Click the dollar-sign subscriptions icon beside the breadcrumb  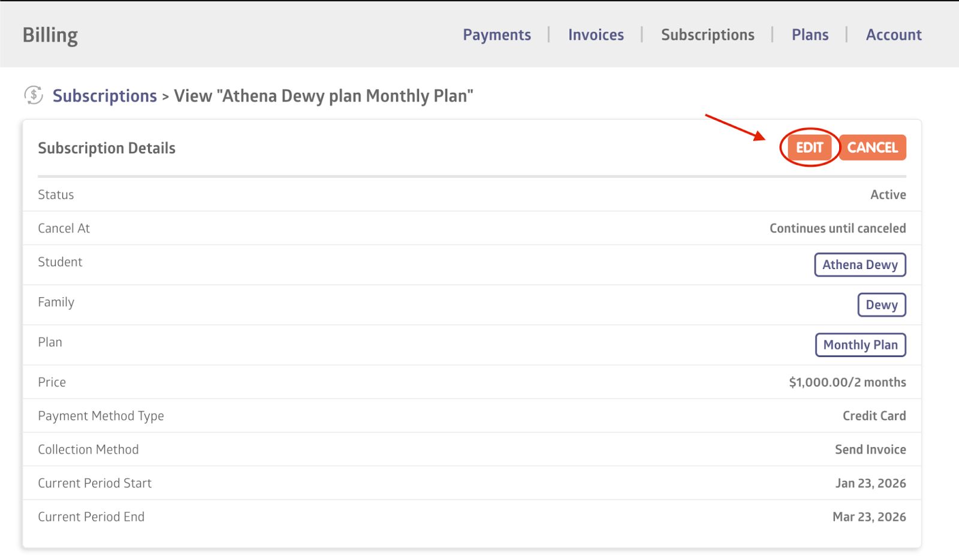(34, 95)
